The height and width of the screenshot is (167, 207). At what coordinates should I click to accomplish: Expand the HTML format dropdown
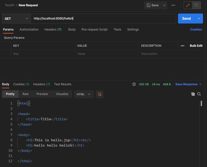84,94
